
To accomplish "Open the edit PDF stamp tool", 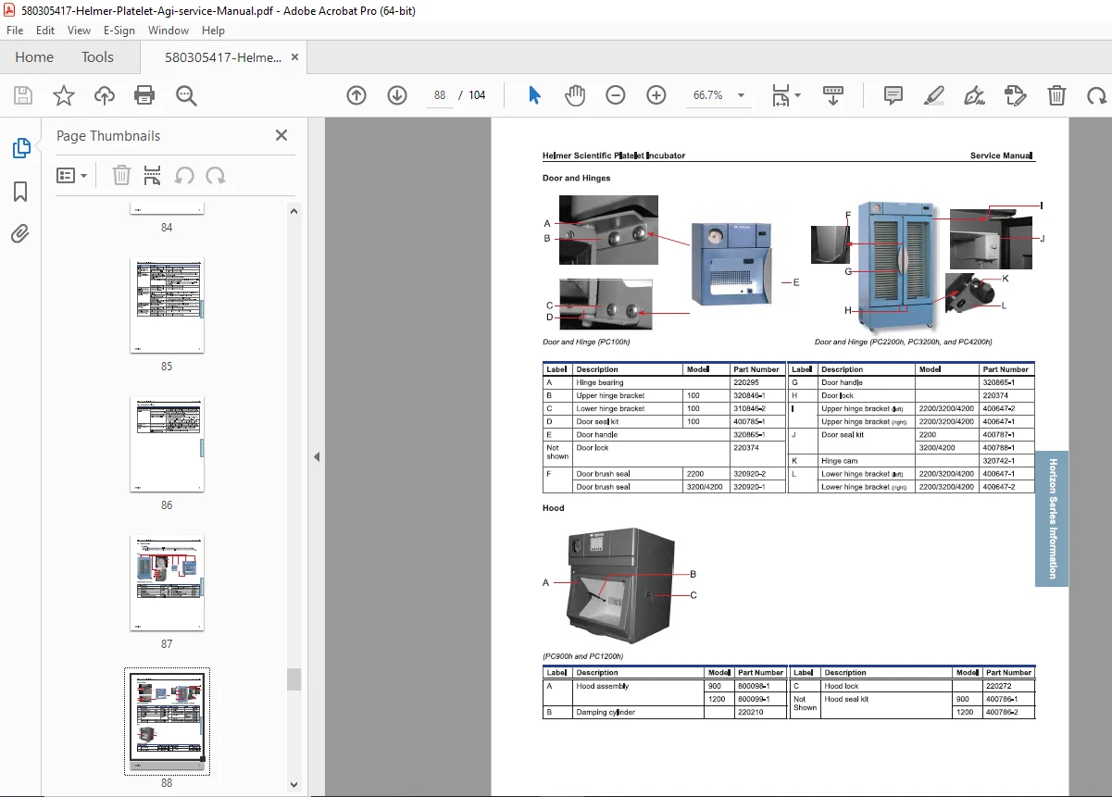I will pyautogui.click(x=1016, y=95).
